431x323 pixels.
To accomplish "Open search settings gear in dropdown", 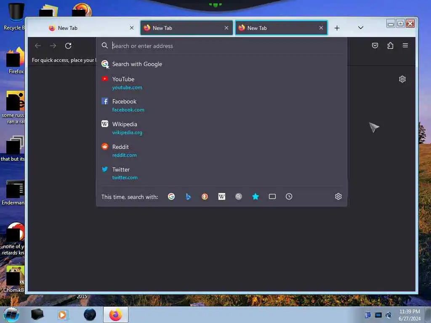I will pyautogui.click(x=338, y=196).
